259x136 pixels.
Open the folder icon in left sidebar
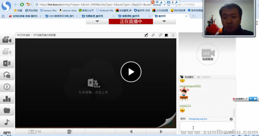coord(7,110)
